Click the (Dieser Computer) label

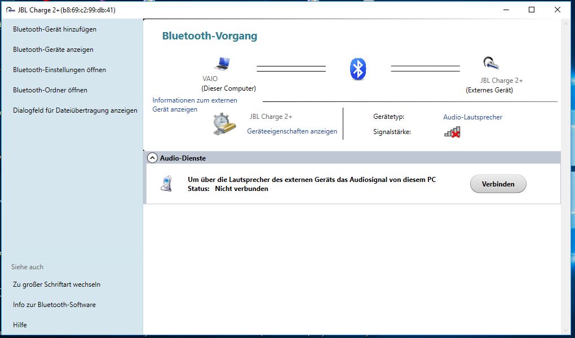(228, 88)
